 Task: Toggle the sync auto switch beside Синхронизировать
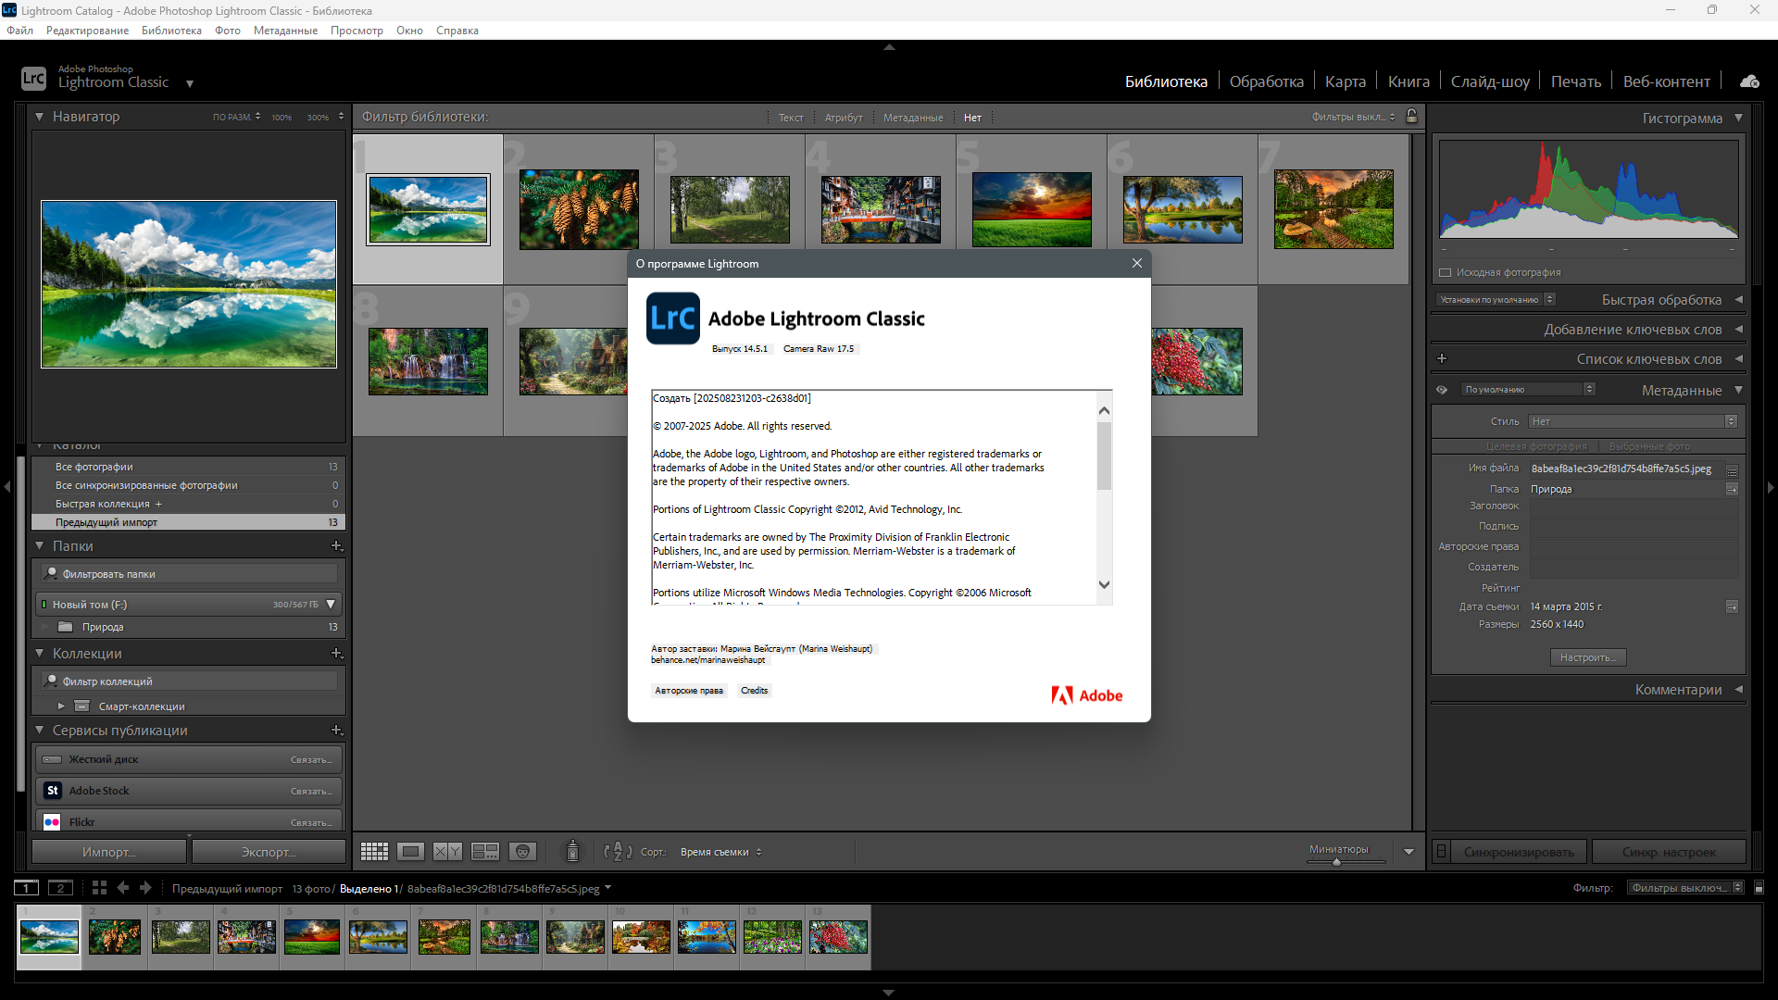pos(1441,852)
